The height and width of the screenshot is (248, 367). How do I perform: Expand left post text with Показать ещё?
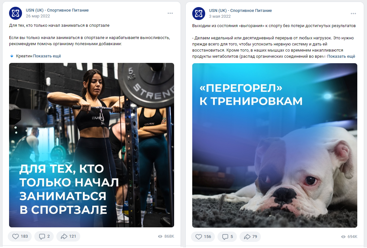[47, 56]
